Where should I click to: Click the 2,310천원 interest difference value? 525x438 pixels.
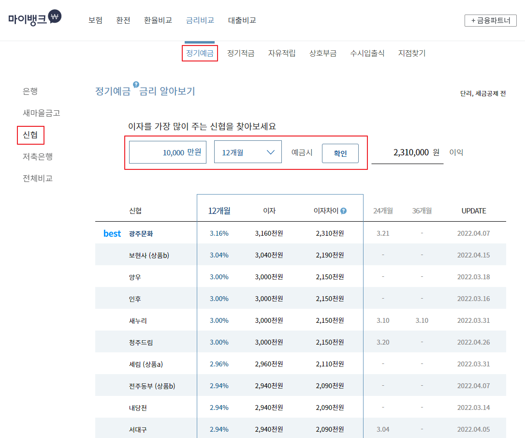(x=330, y=233)
